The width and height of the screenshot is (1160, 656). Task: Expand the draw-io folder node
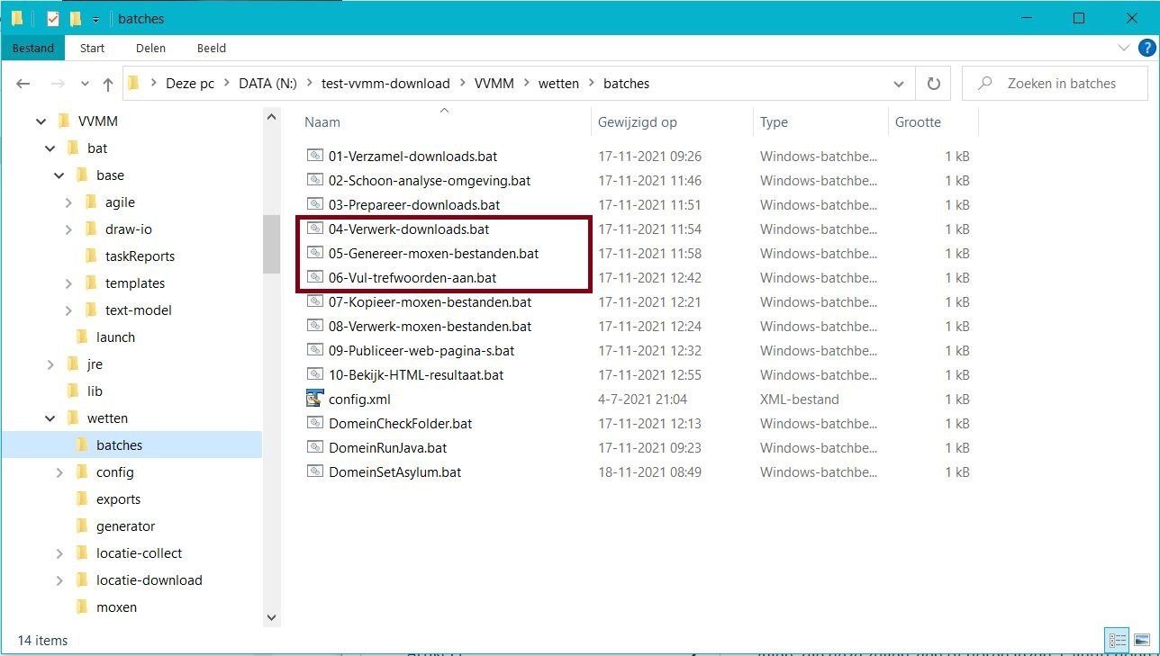tap(68, 229)
